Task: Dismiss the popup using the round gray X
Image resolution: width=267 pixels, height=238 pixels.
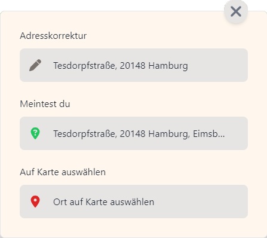Action: pos(236,11)
